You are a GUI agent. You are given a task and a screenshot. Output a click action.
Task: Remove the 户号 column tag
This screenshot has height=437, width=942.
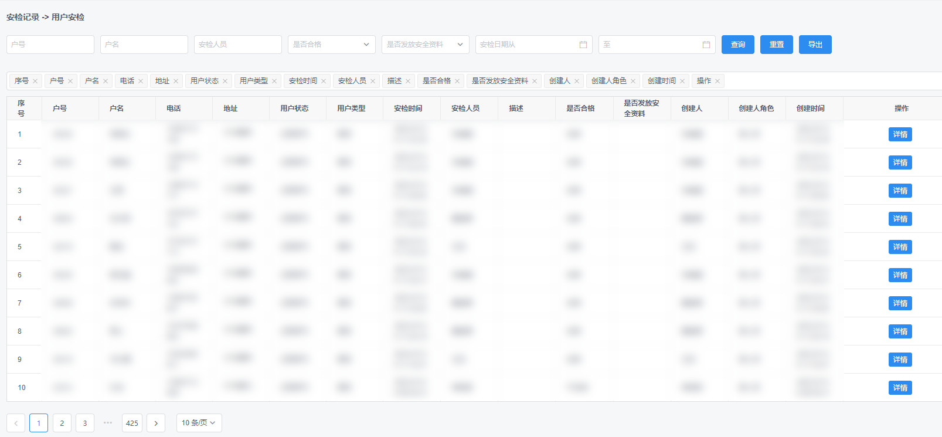click(x=70, y=81)
